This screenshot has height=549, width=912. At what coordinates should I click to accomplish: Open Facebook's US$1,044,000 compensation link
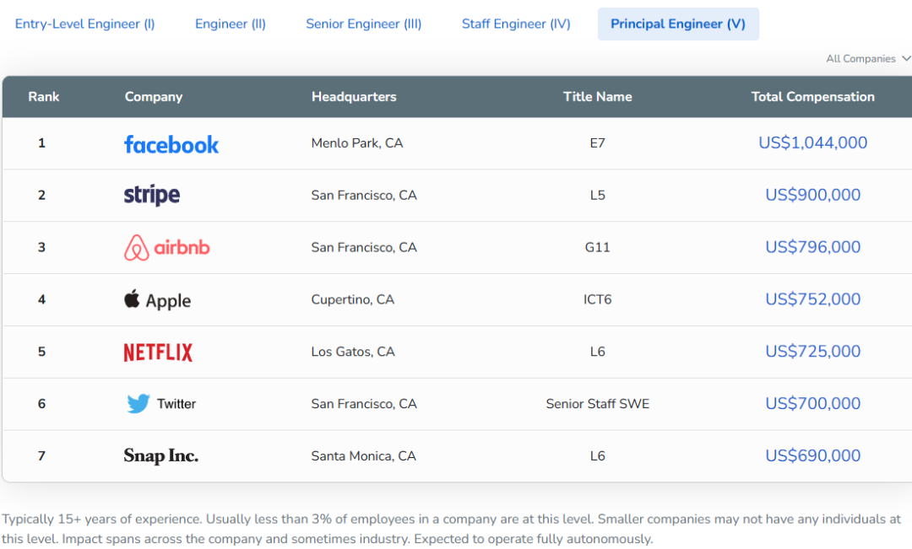(812, 143)
